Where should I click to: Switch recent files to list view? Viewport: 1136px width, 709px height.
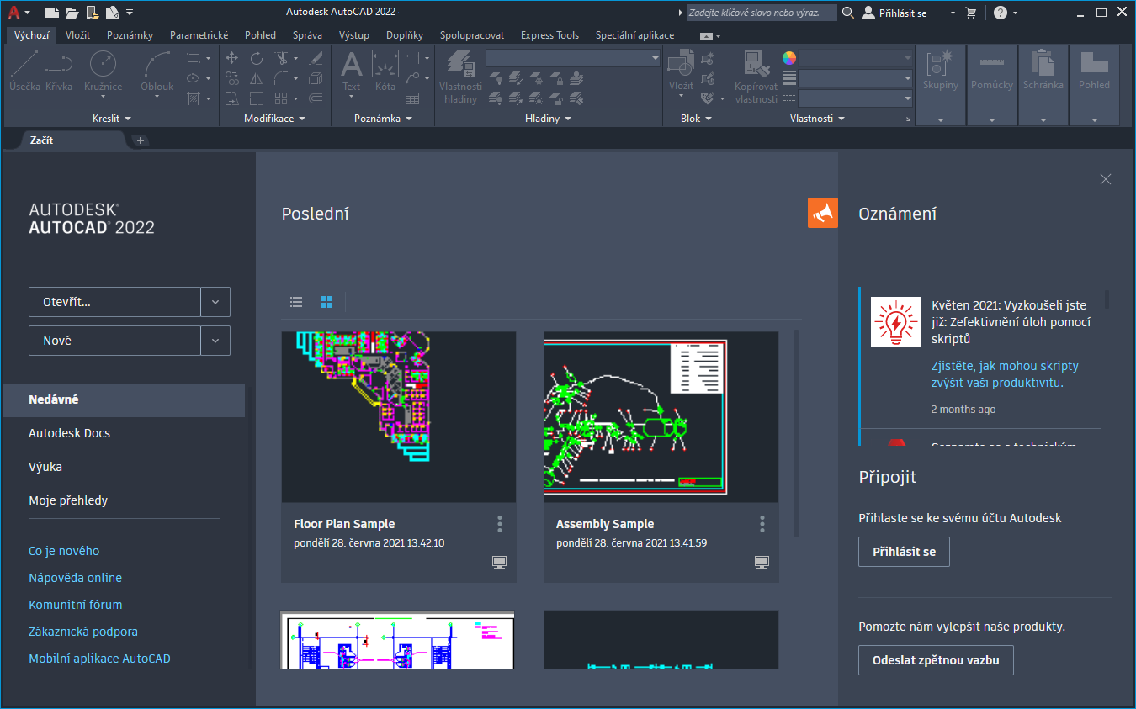(296, 302)
